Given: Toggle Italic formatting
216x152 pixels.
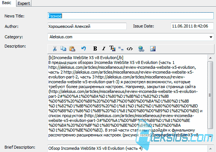Looking at the screenshot, I should 104,49.
